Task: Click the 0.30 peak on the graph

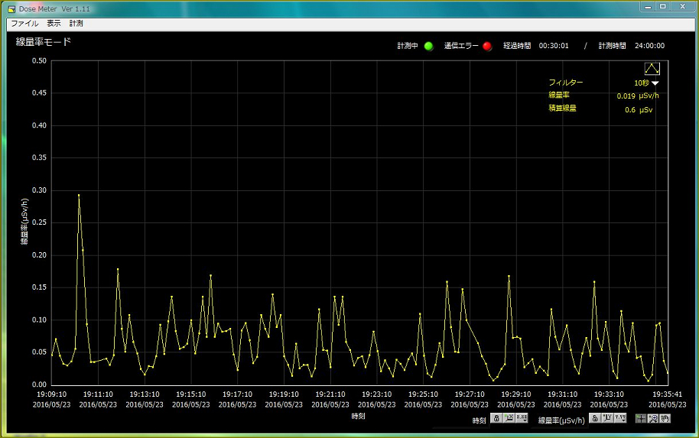Action: [78, 196]
